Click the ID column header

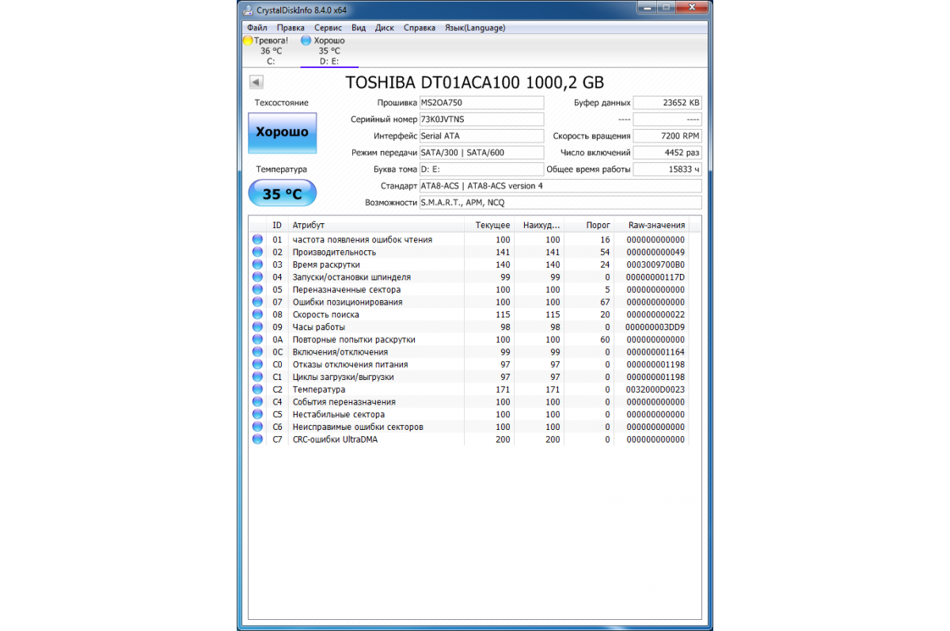277,226
